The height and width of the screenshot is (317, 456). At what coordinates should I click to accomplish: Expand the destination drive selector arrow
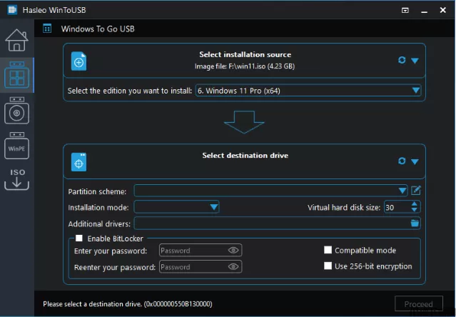pos(415,161)
